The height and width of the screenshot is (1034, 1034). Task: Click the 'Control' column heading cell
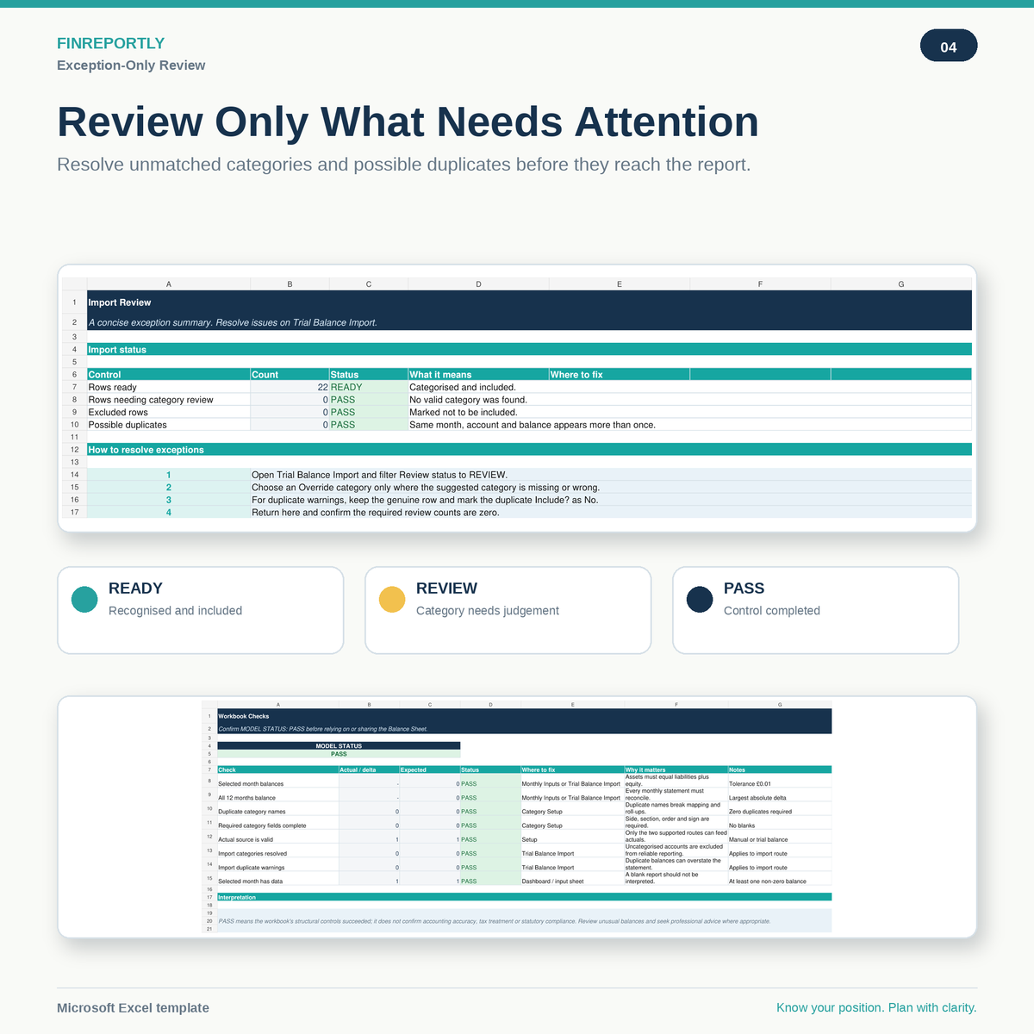pyautogui.click(x=169, y=374)
